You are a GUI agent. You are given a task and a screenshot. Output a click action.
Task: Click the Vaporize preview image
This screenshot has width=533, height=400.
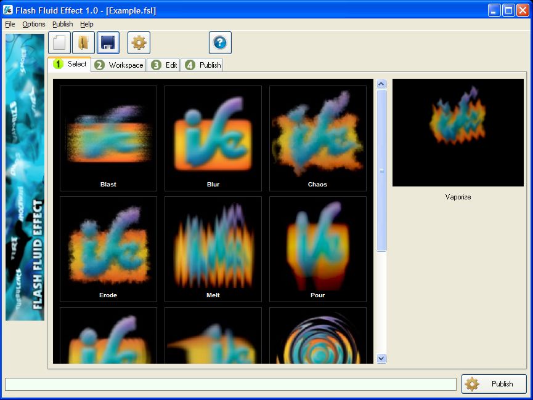(458, 132)
